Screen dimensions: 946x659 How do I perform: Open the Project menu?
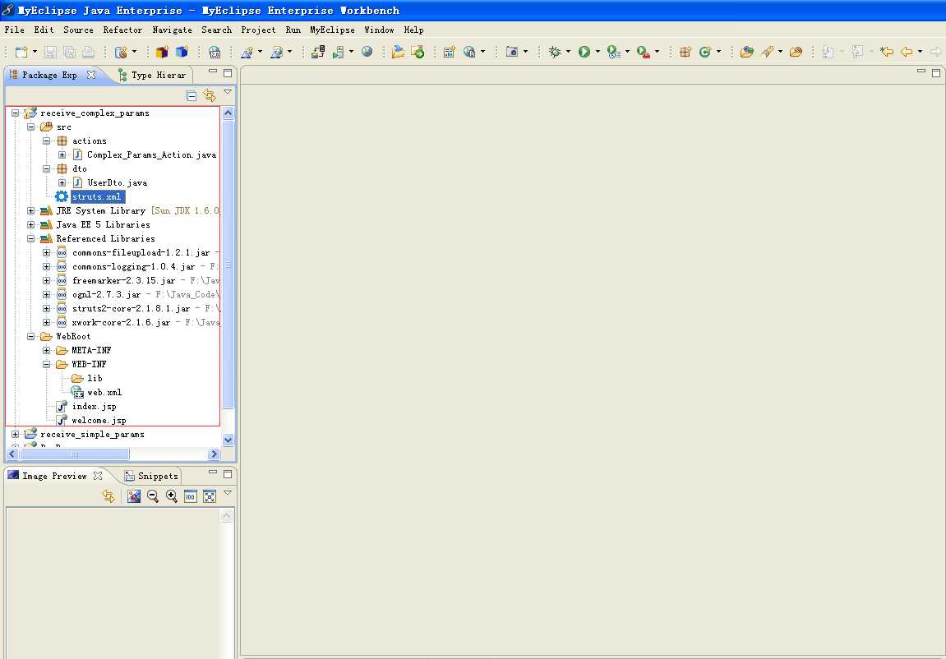pos(258,30)
